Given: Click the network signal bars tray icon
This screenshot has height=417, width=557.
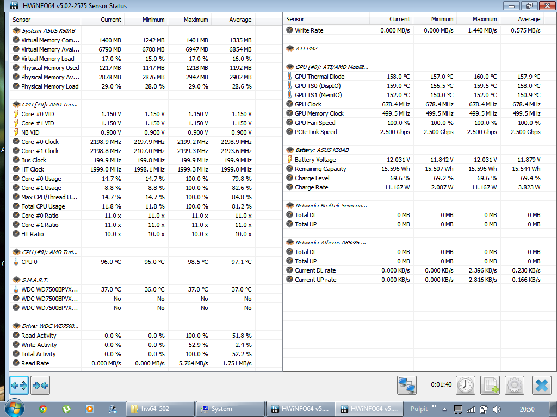Looking at the screenshot, I should click(471, 409).
